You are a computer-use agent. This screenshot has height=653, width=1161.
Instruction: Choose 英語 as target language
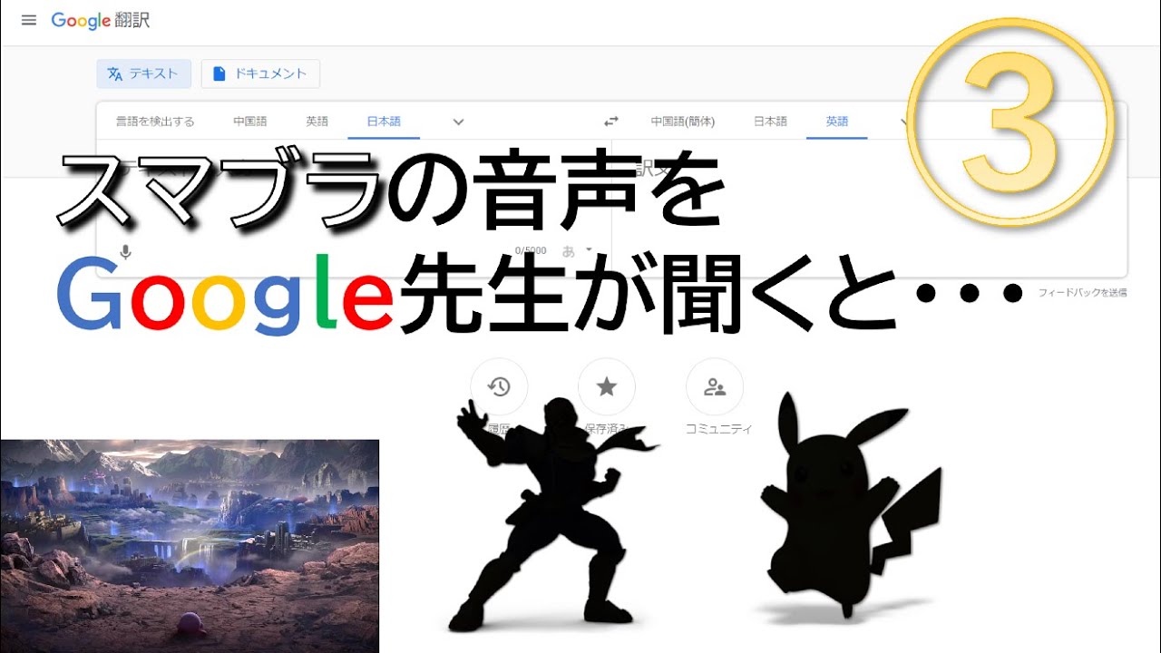click(x=837, y=122)
